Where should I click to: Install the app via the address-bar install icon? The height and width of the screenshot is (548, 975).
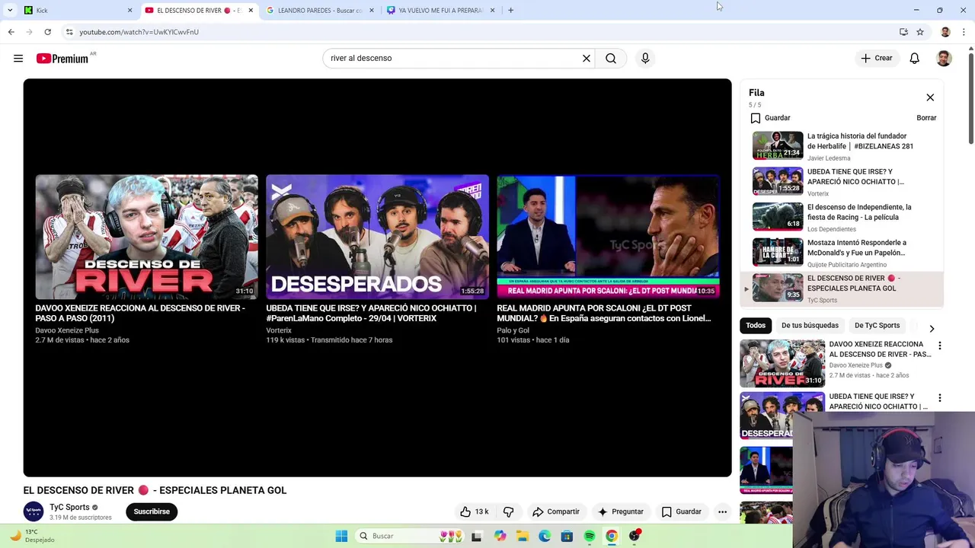pos(903,32)
